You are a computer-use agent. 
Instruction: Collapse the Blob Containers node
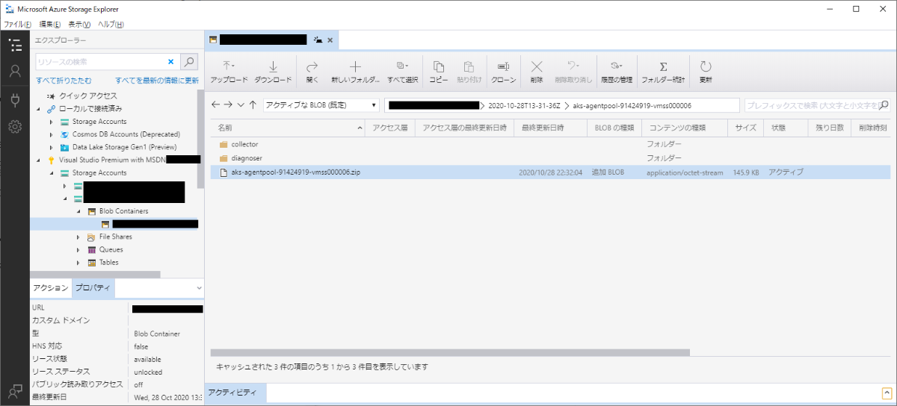point(78,211)
